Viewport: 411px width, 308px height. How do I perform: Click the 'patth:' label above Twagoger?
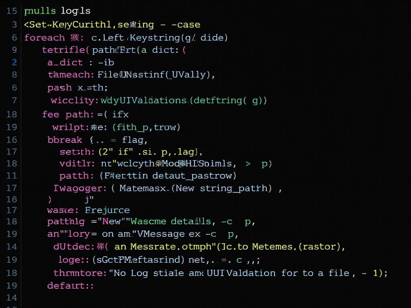(x=77, y=176)
